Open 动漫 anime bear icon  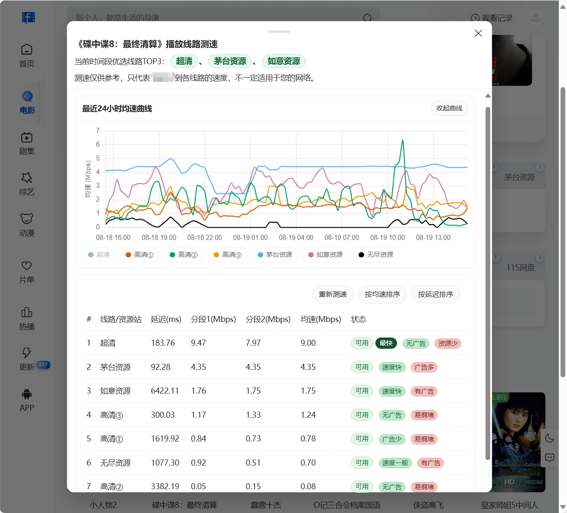click(27, 219)
